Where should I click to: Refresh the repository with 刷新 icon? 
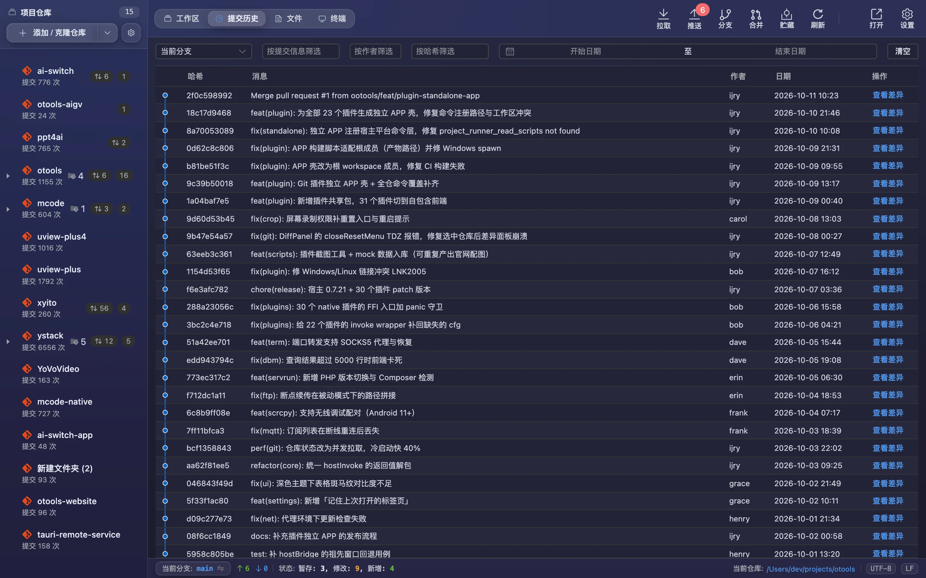point(818,19)
